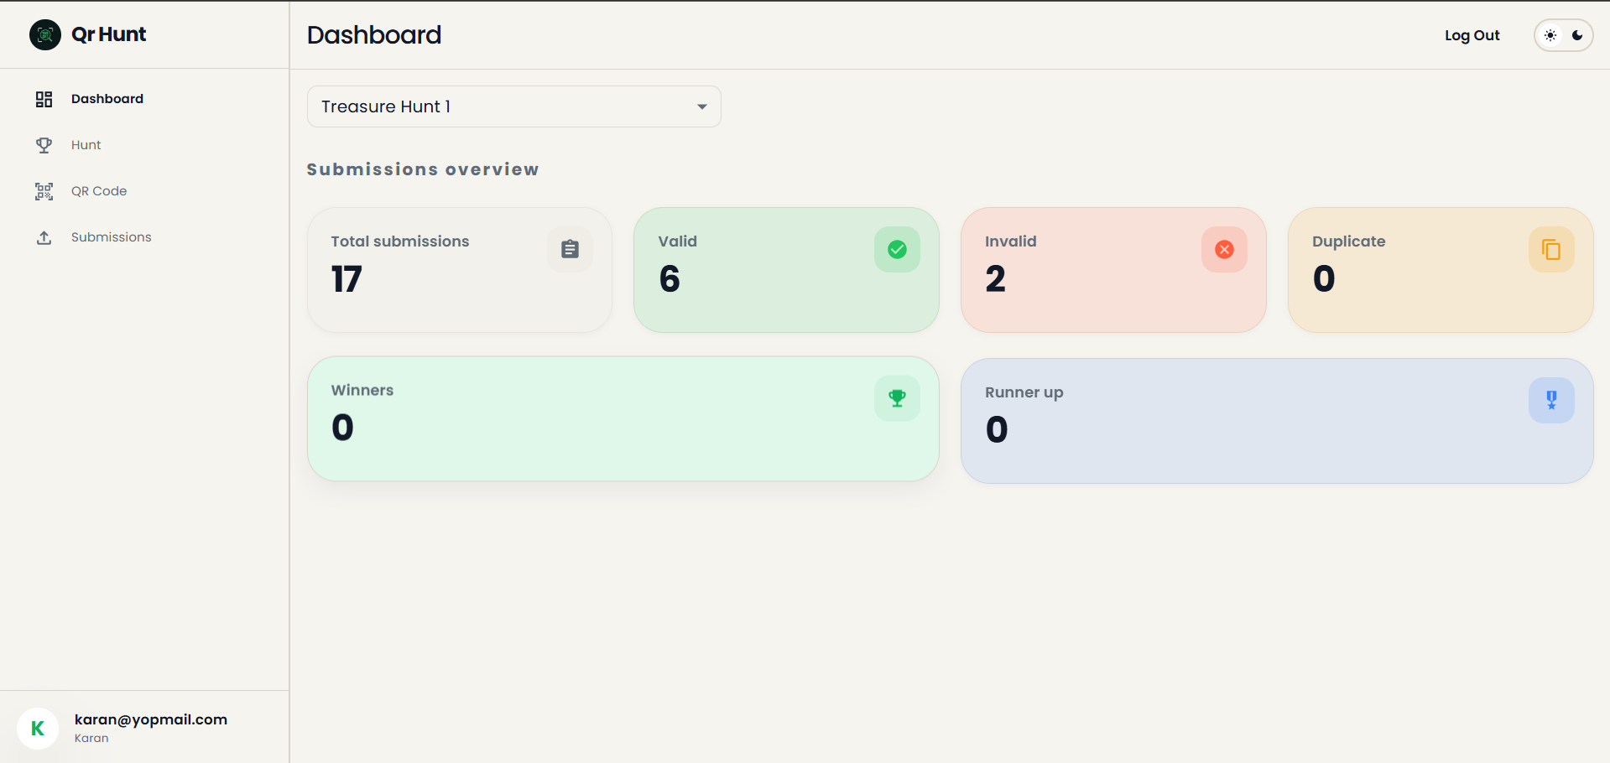This screenshot has height=763, width=1610.
Task: Click the Karan username under email
Action: [x=91, y=738]
